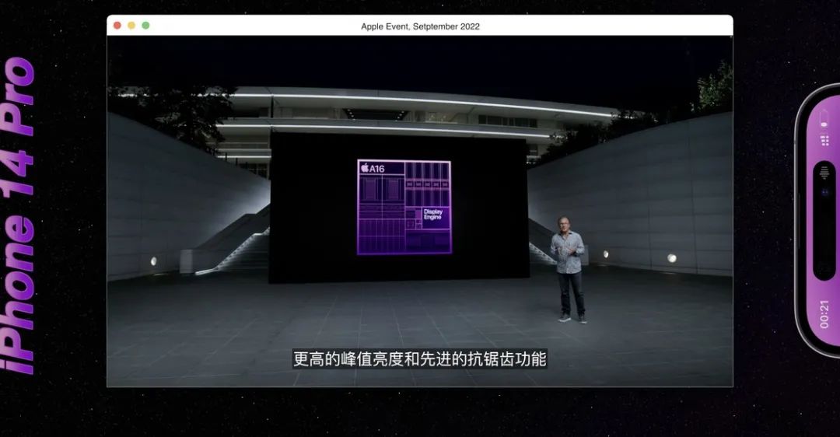The height and width of the screenshot is (437, 840).
Task: Click the A16 chip diagram on the stage screen
Action: point(404,208)
